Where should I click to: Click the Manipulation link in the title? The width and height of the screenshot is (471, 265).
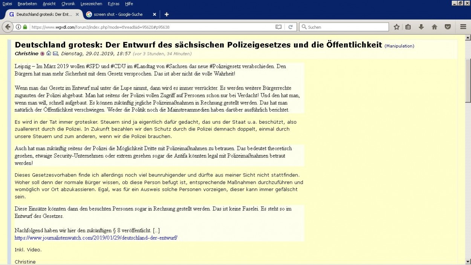pyautogui.click(x=399, y=46)
